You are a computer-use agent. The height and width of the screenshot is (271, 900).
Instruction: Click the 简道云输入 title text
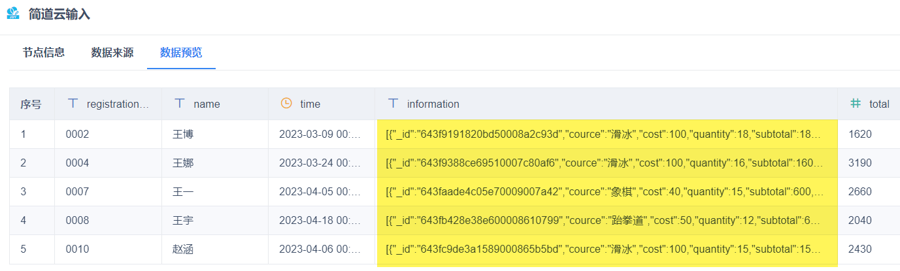(x=59, y=14)
